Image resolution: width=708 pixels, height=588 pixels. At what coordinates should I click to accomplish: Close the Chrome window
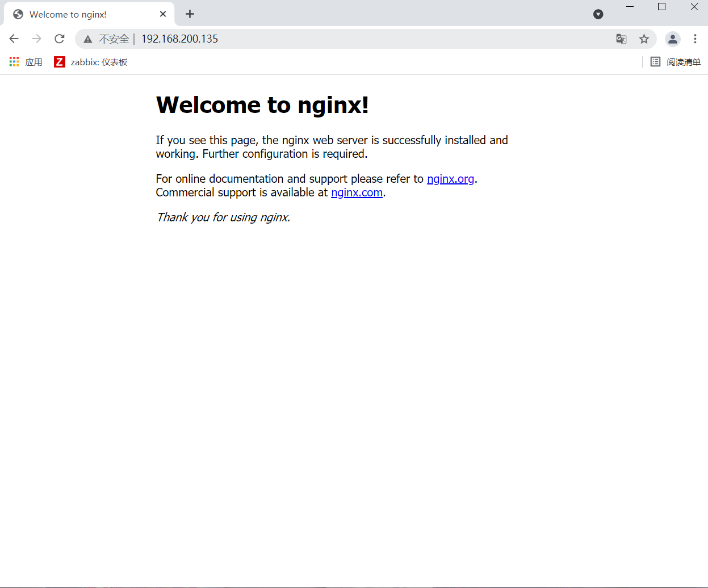(x=694, y=7)
